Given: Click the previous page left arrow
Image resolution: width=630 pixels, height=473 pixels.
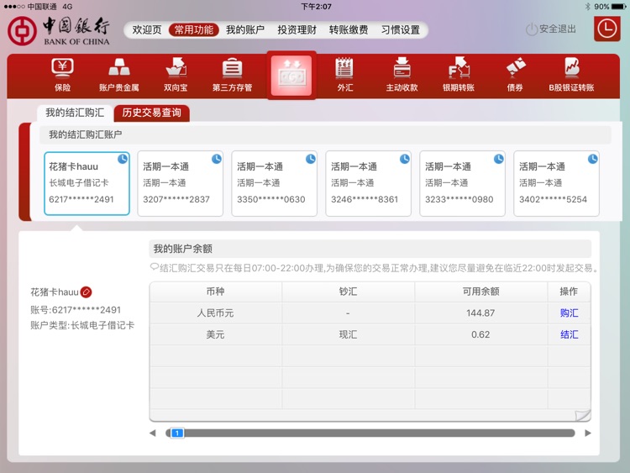Looking at the screenshot, I should (153, 434).
